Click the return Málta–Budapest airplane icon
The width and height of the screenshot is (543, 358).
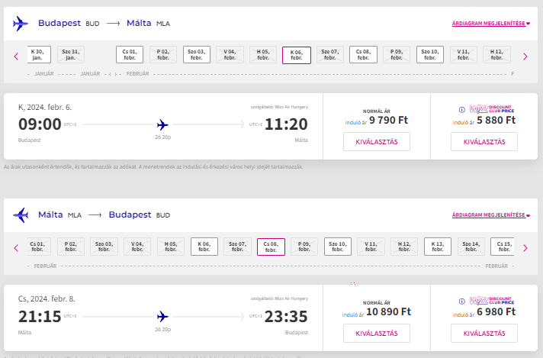pyautogui.click(x=21, y=214)
